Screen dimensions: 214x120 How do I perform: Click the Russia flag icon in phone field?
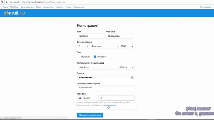point(80,98)
